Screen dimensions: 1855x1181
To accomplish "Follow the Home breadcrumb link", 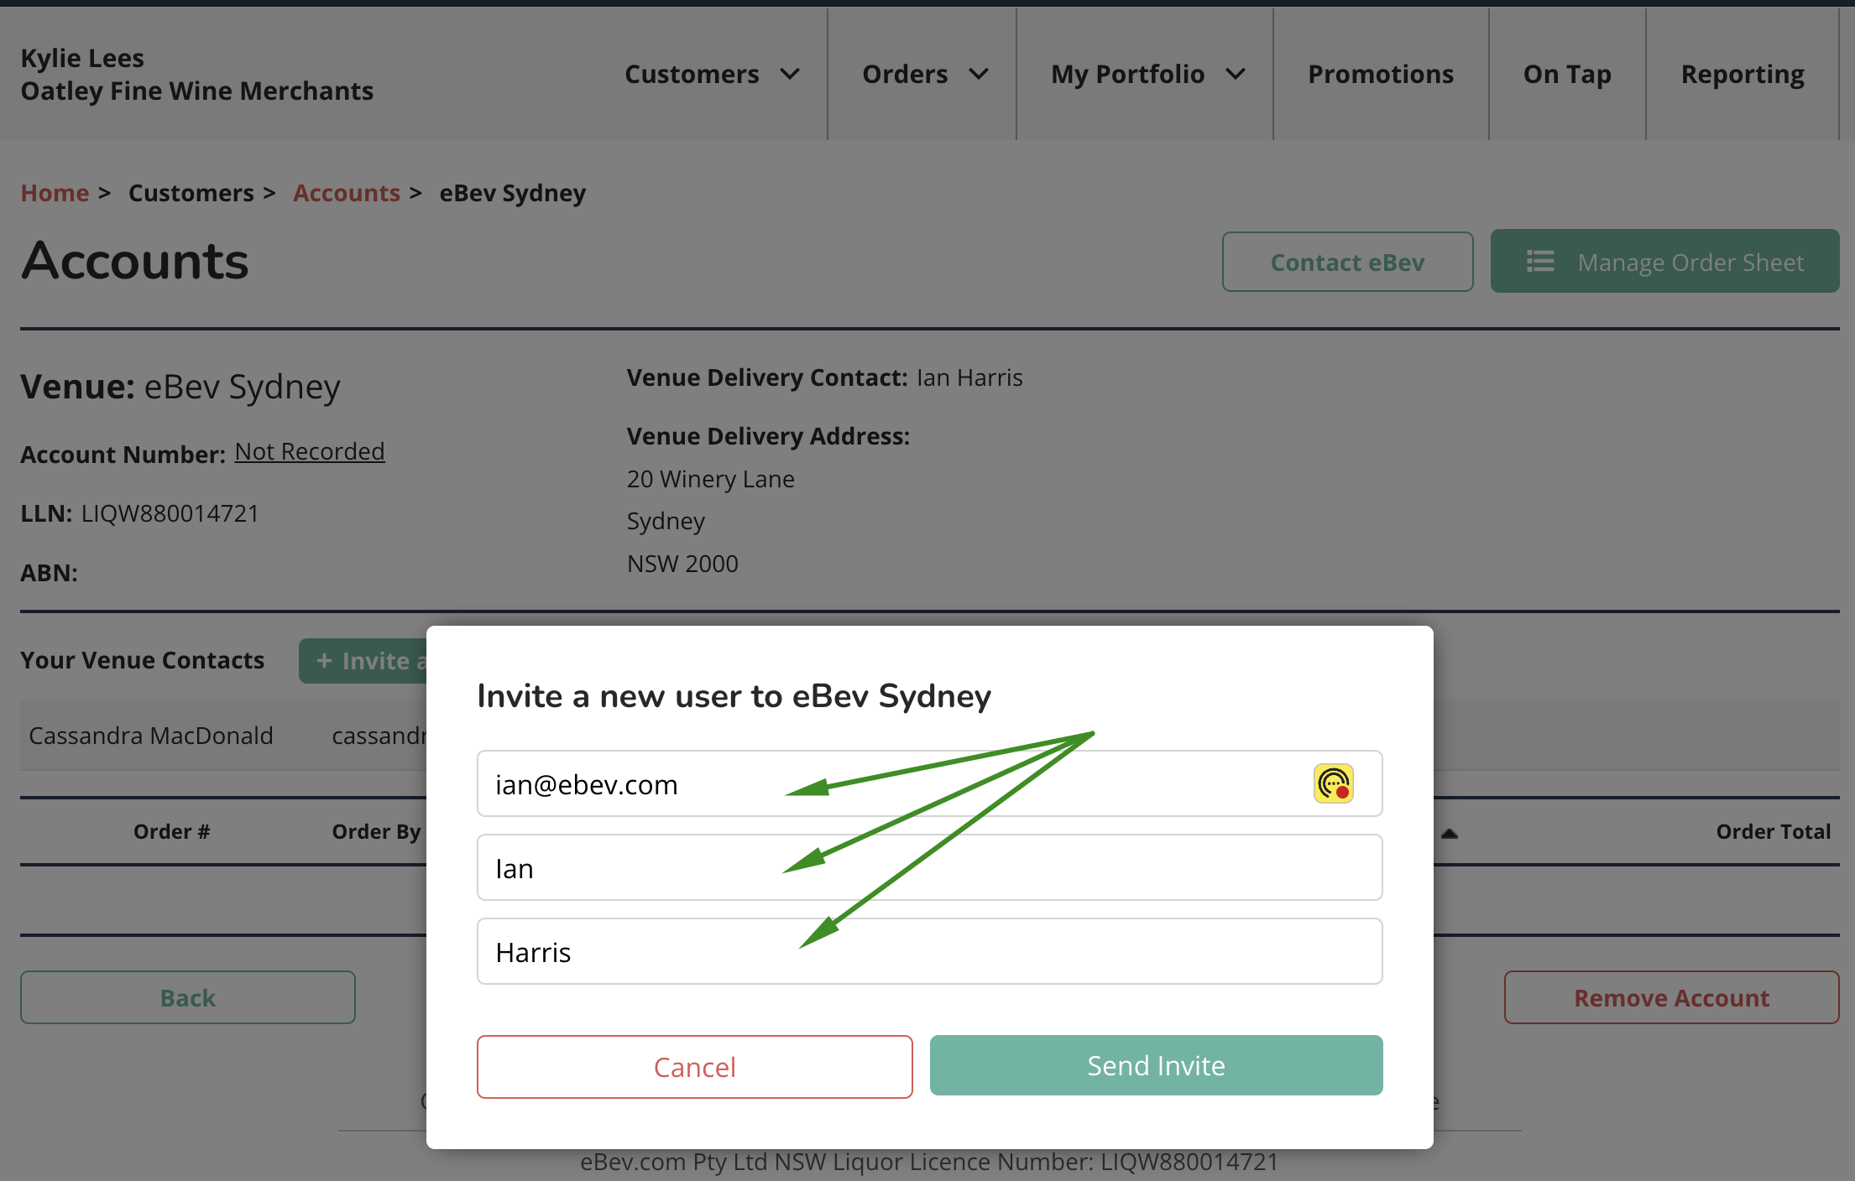I will [x=55, y=193].
